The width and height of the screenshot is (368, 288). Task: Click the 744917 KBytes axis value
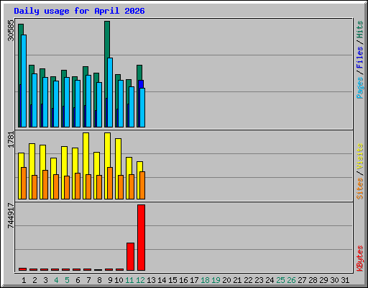(x=11, y=215)
